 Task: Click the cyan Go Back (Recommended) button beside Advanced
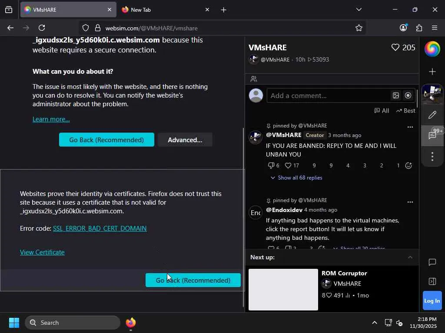tap(106, 140)
